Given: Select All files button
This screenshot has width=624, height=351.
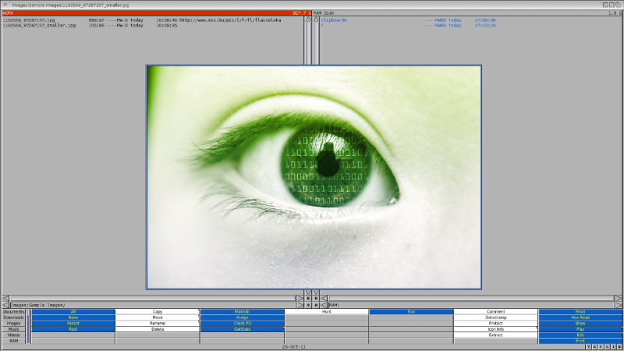Looking at the screenshot, I should [73, 311].
